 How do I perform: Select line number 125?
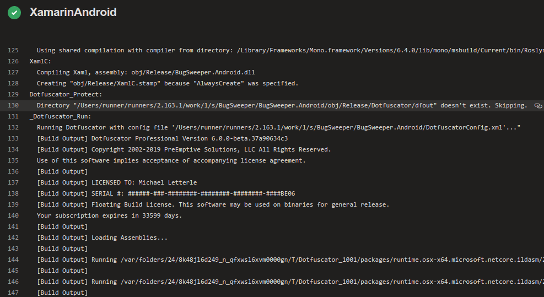pyautogui.click(x=13, y=50)
